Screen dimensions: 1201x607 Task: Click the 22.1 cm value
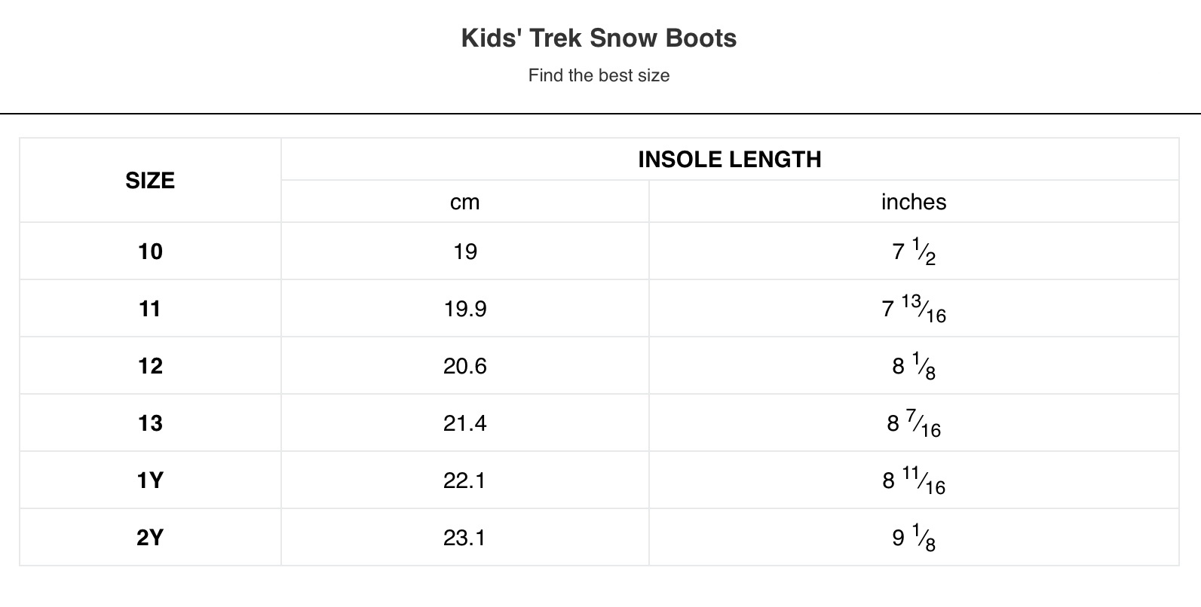[465, 480]
